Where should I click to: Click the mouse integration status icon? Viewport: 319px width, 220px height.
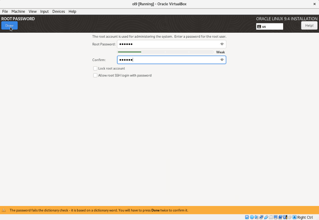pos(290,217)
